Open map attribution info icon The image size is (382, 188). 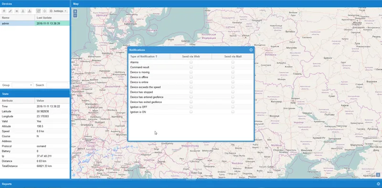coord(378,175)
